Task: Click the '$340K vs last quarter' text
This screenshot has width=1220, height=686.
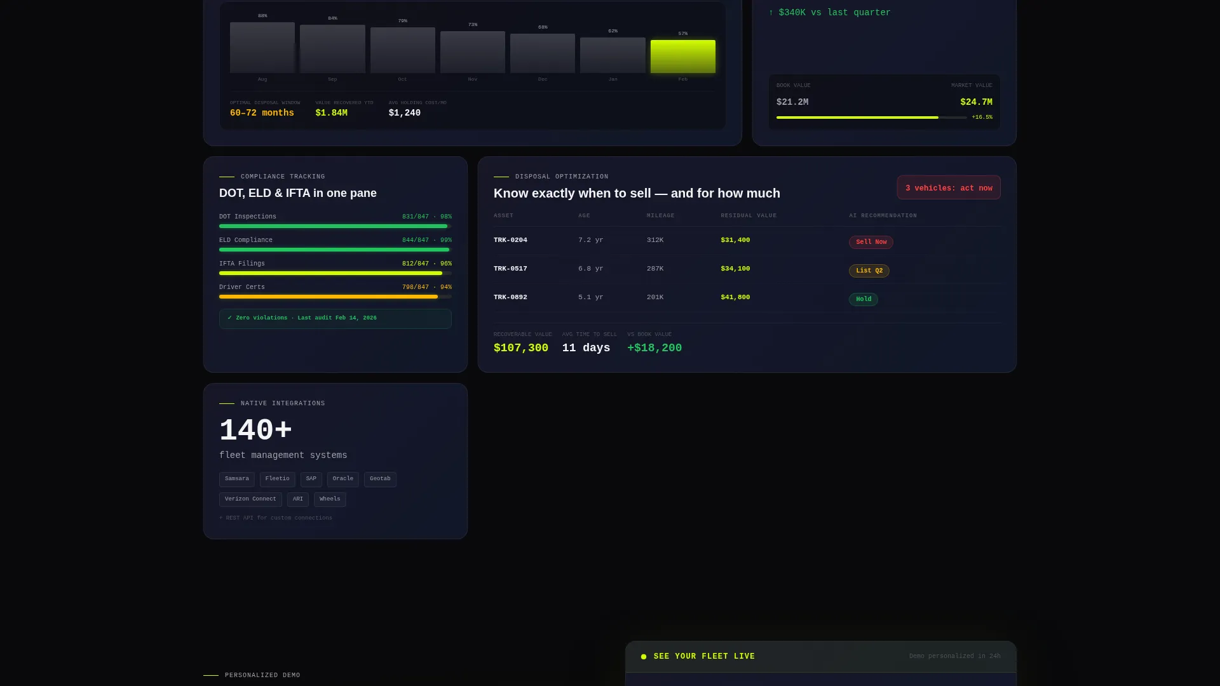Action: tap(829, 13)
